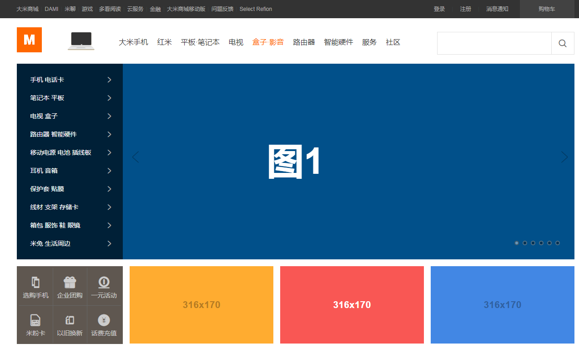The height and width of the screenshot is (359, 579).
Task: Open the 米粉卡 SIM card icon
Action: tap(35, 320)
